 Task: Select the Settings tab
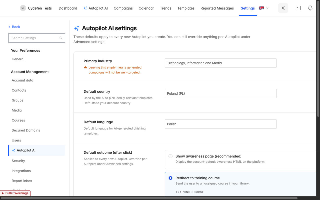(x=248, y=8)
